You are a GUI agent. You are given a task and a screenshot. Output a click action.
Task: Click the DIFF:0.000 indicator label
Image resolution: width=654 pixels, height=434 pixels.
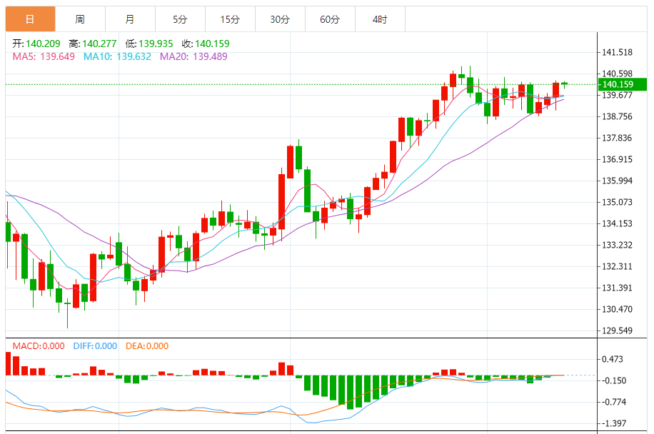[x=95, y=346]
